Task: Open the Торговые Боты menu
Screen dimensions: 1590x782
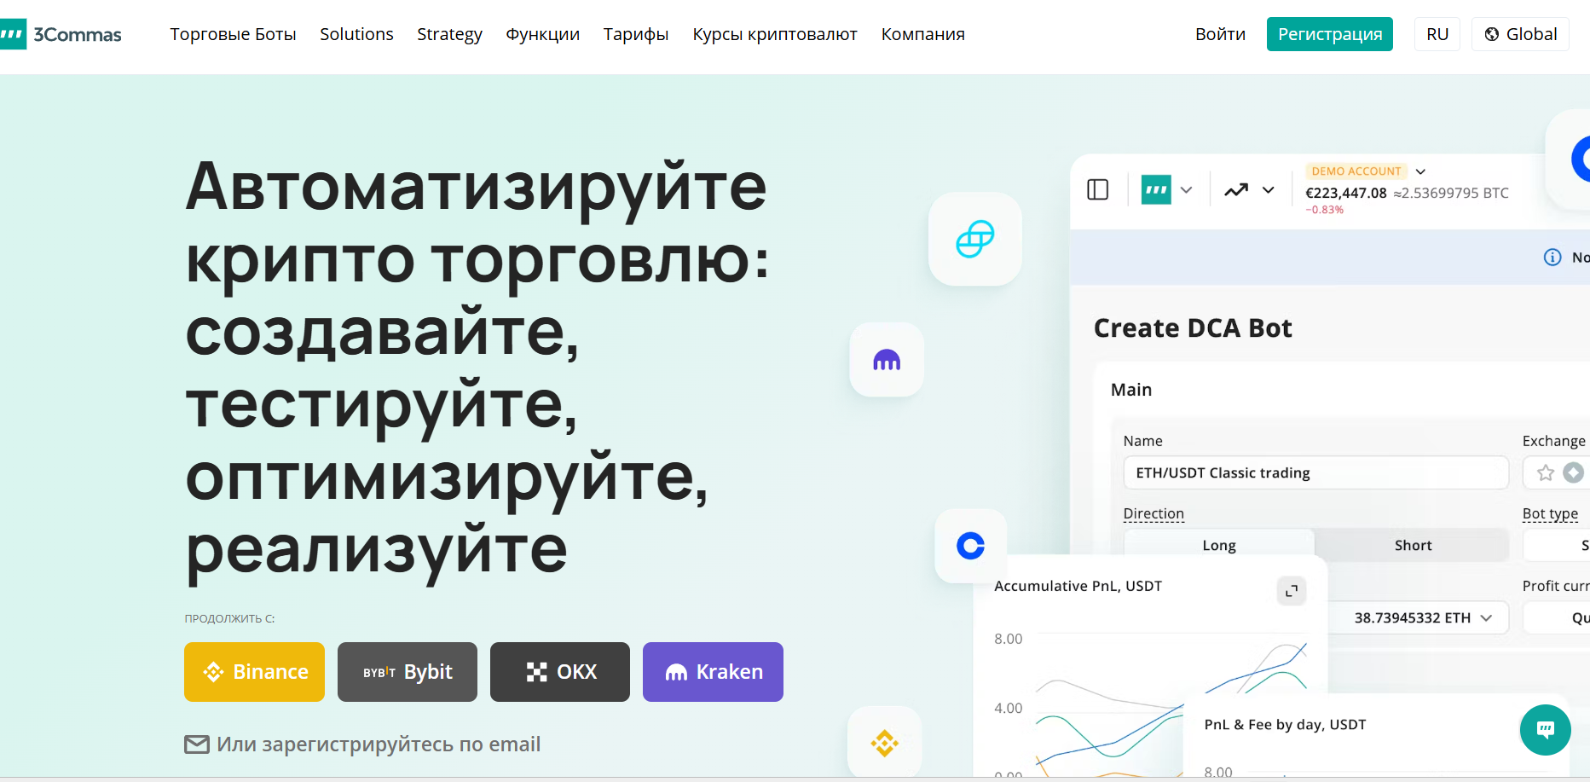Action: click(x=233, y=34)
